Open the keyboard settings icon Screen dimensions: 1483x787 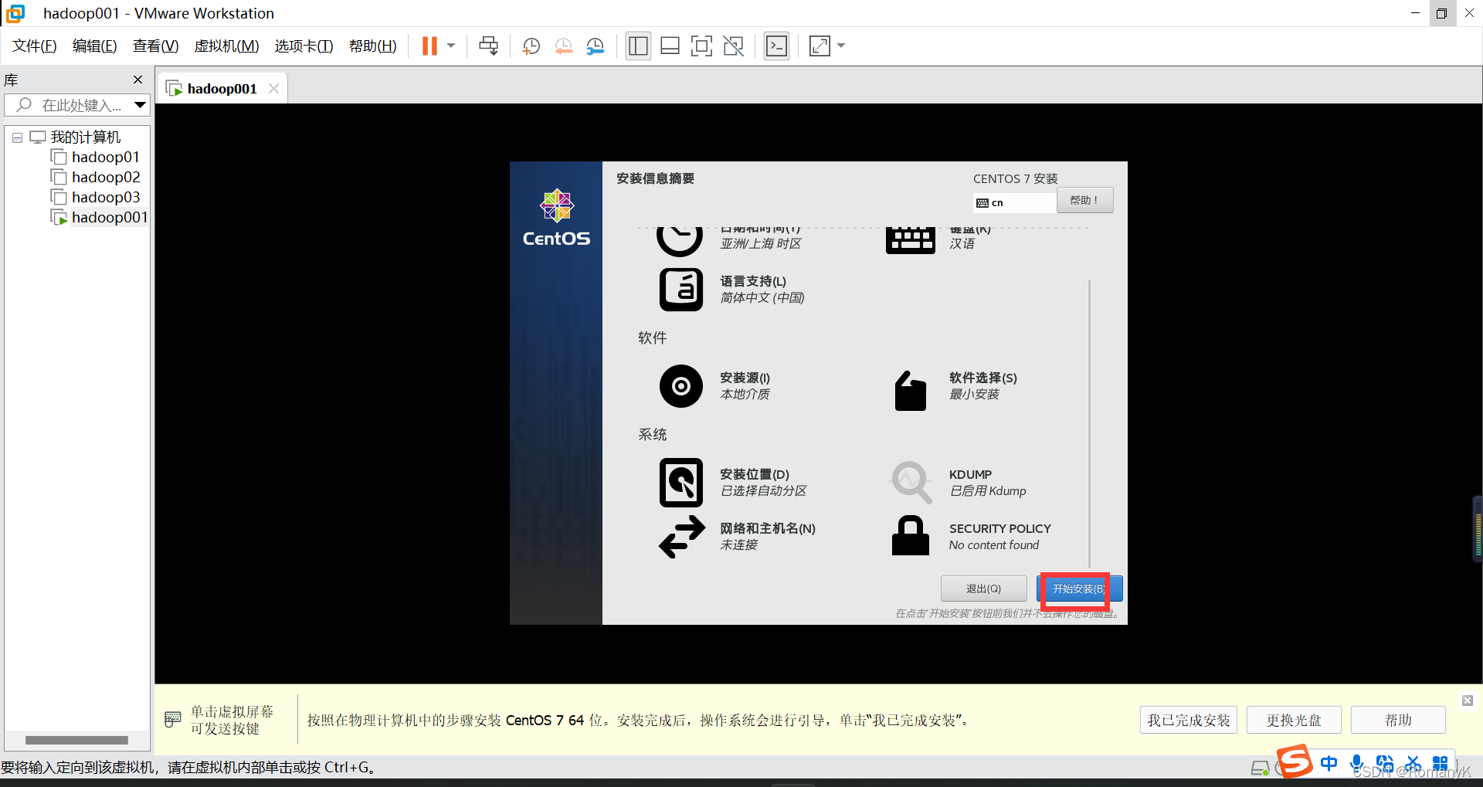tap(910, 239)
